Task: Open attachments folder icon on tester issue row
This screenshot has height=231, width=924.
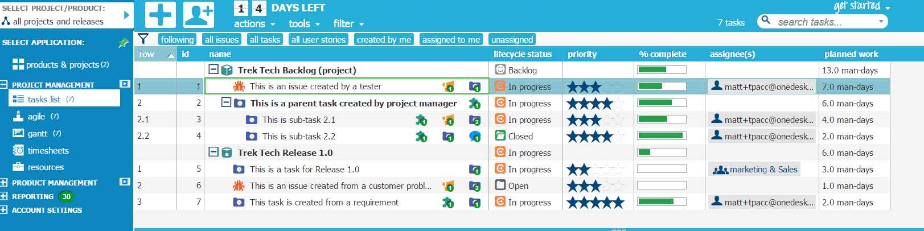Action: click(475, 86)
